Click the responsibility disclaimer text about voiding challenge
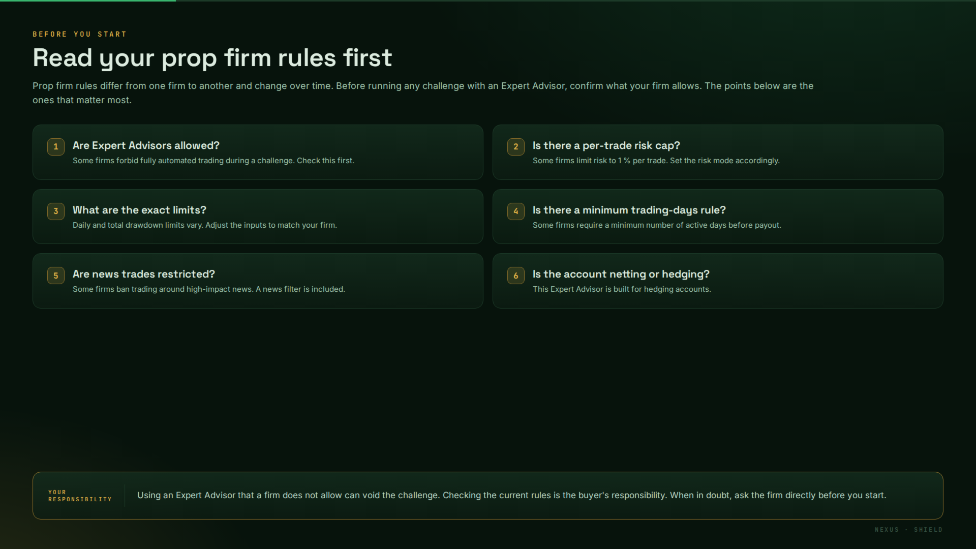This screenshot has width=976, height=549. (x=511, y=495)
